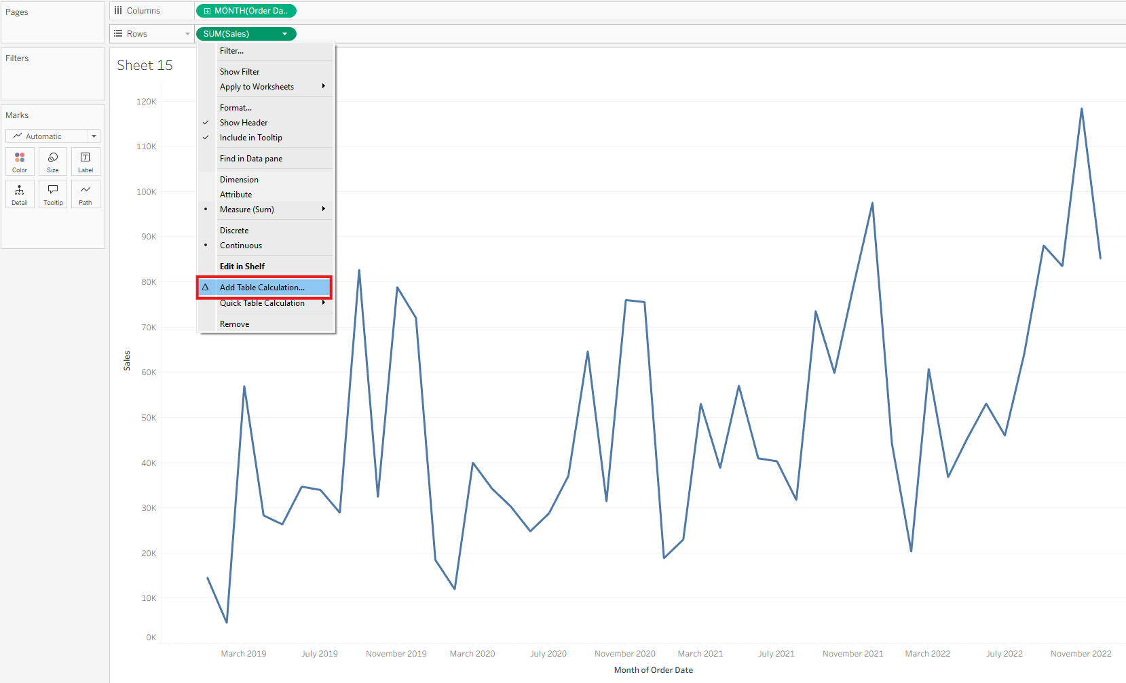Viewport: 1126px width, 683px height.
Task: Open the Automatic mark type dropdown
Action: [53, 136]
